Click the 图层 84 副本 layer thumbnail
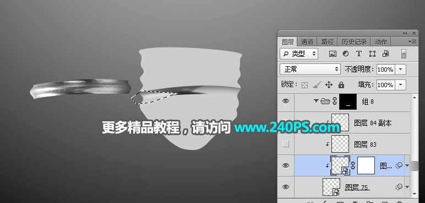The width and height of the screenshot is (425, 203). pyautogui.click(x=340, y=122)
